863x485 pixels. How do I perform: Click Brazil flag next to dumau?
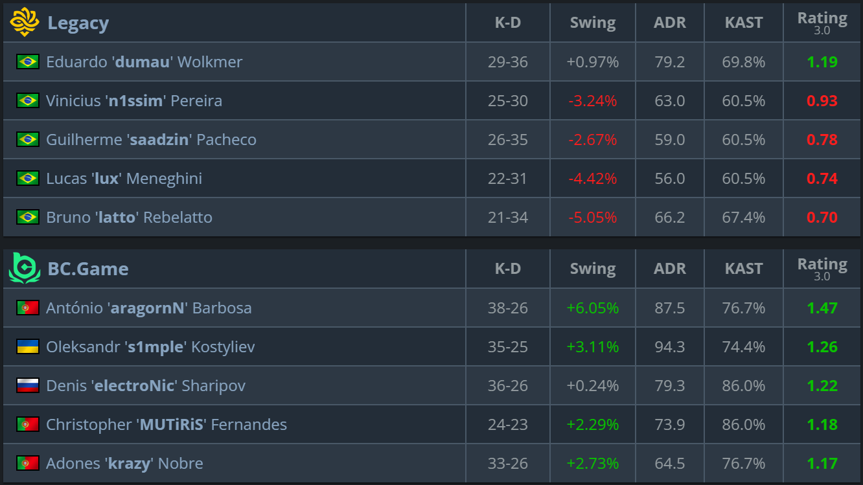click(x=28, y=62)
